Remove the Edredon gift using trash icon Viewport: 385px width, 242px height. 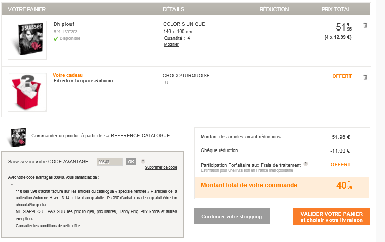365,77
